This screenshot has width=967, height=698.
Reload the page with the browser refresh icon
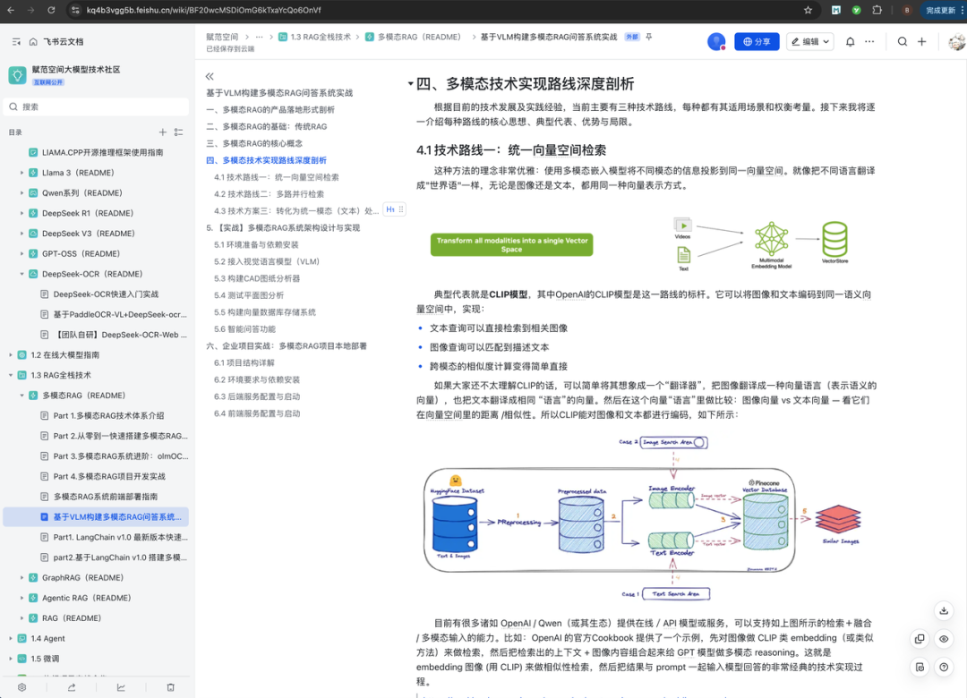tap(51, 10)
